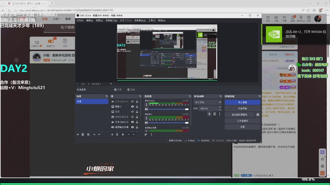The image size is (330, 185).
Task: Open source properties gear in Sources panel
Action: (123, 134)
